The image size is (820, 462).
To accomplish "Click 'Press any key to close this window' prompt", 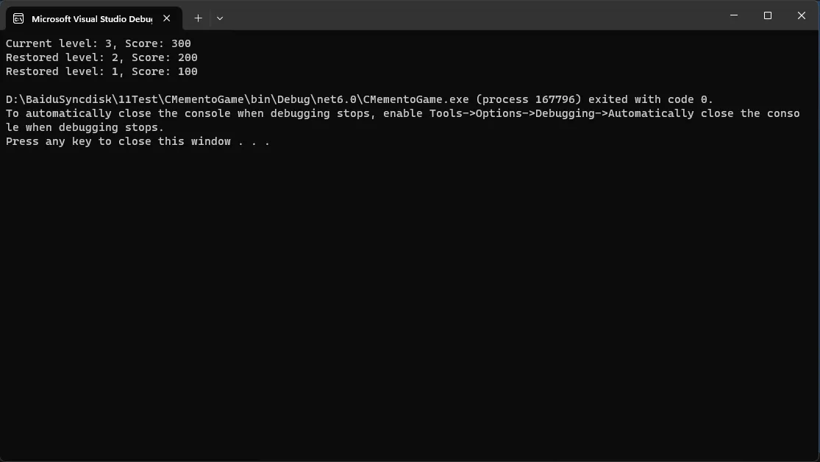I will click(118, 142).
